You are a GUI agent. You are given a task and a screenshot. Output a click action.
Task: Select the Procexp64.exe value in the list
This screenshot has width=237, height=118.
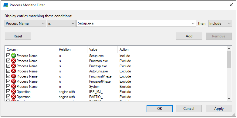pyautogui.click(x=100, y=81)
